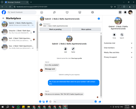Expand Privacy & support section
The width and height of the screenshot is (136, 109).
(x=118, y=57)
